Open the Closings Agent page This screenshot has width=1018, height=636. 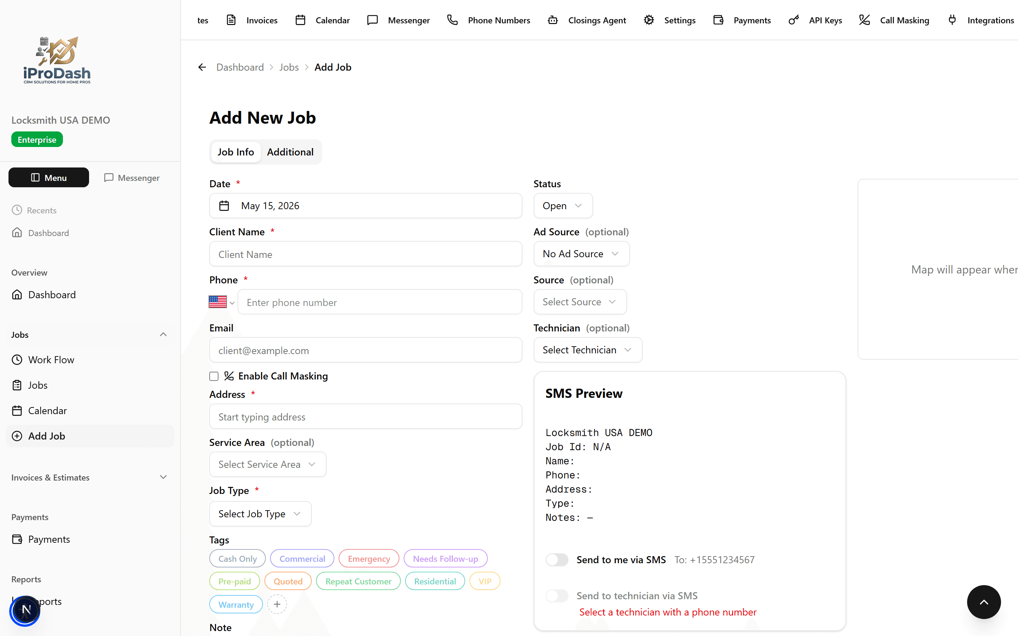[x=587, y=20]
